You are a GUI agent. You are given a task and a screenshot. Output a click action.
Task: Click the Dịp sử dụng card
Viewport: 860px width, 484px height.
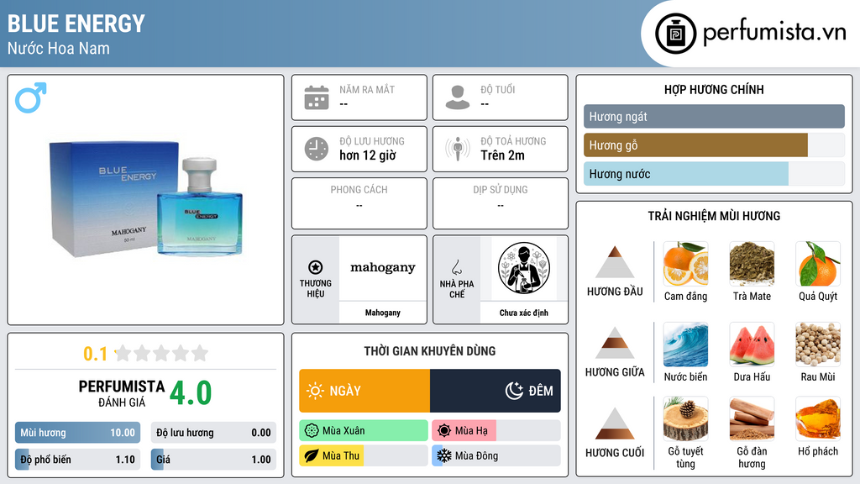click(501, 203)
